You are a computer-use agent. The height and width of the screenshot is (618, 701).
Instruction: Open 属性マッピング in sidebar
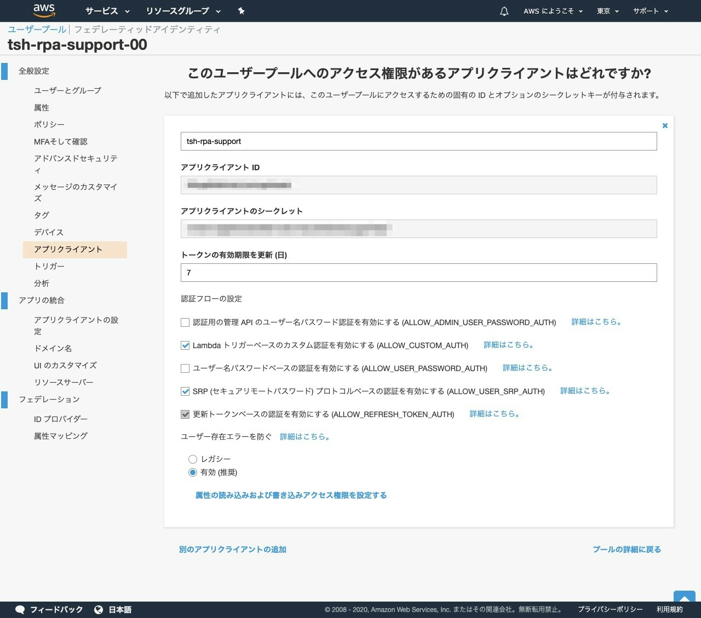(x=61, y=436)
